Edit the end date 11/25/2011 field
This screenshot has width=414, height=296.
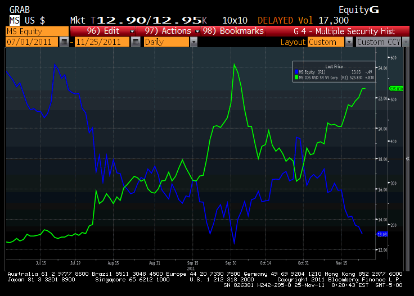102,42
